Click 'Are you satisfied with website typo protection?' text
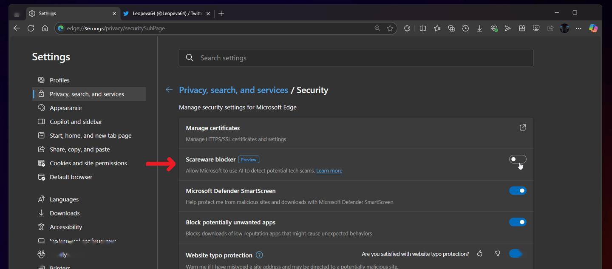 pos(415,254)
